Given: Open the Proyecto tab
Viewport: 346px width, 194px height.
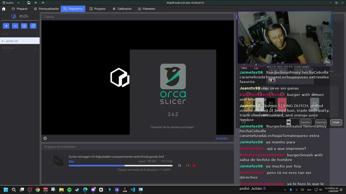Looking at the screenshot, I should click(98, 9).
